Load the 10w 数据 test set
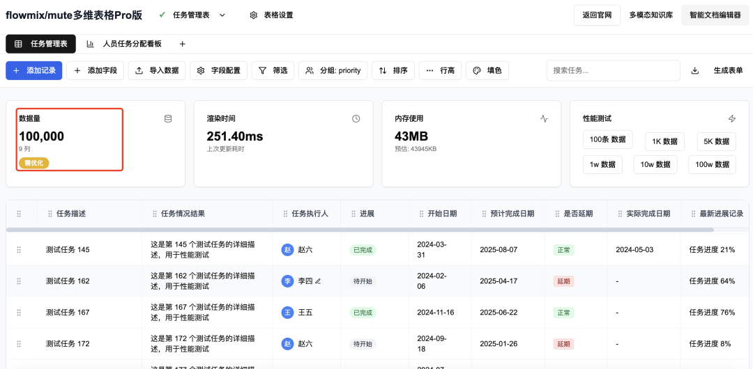The height and width of the screenshot is (369, 753). point(655,164)
